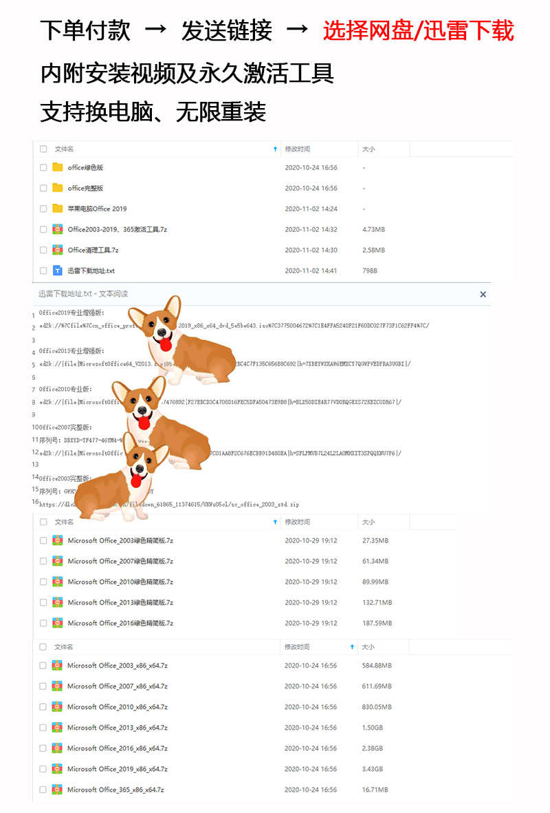This screenshot has width=550, height=813.
Task: Click the name Microsoft Office_2010绿色精简版.7z
Action: click(x=121, y=582)
